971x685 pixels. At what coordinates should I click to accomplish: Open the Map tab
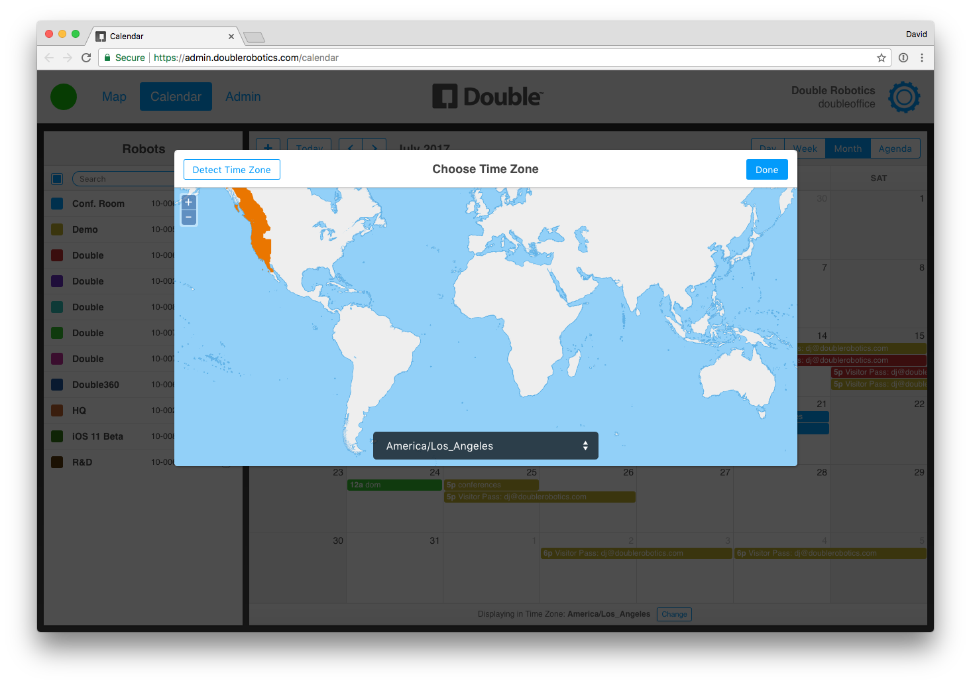(114, 97)
